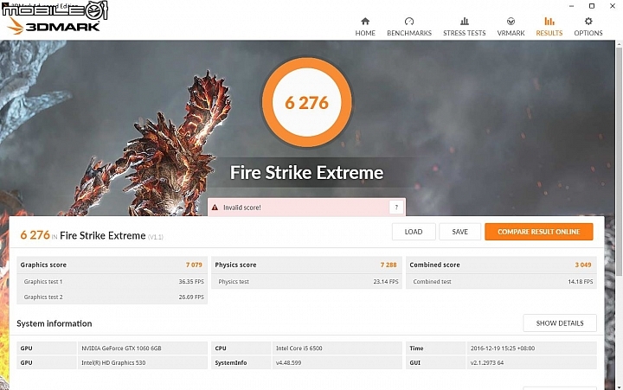Image resolution: width=623 pixels, height=390 pixels.
Task: Click the Benchmarks gauge icon
Action: (408, 21)
